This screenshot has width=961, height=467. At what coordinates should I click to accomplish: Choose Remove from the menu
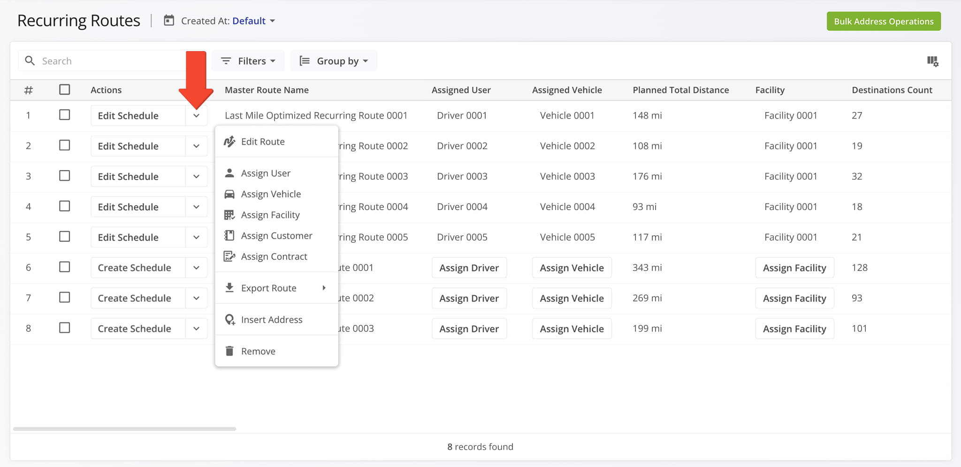pyautogui.click(x=276, y=351)
